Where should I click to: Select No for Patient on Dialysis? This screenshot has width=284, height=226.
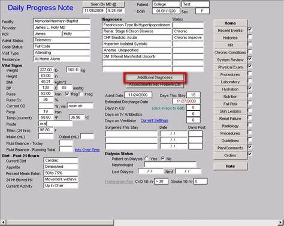click(x=163, y=159)
